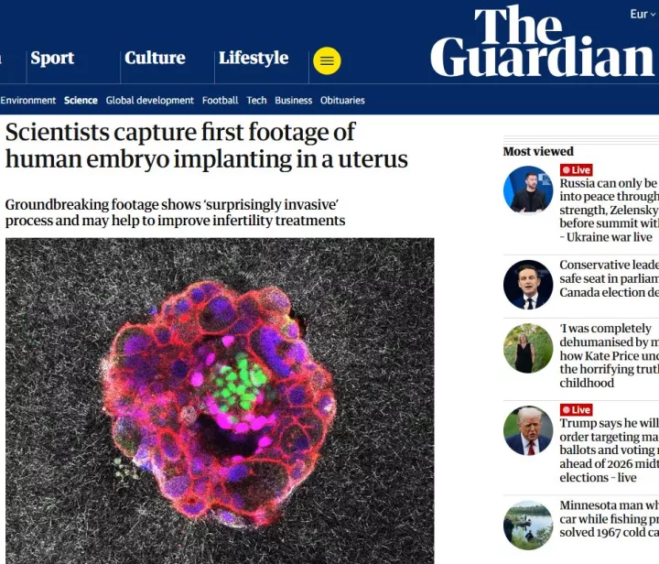This screenshot has width=659, height=564.
Task: Open the Culture section
Action: click(155, 58)
